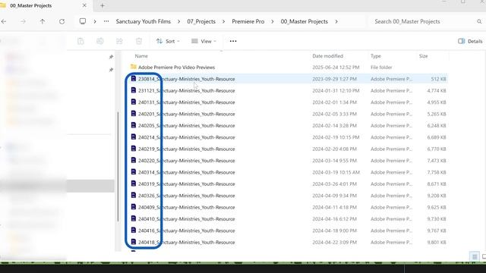Toggle the Details pane
This screenshot has width=486, height=273.
(x=470, y=41)
